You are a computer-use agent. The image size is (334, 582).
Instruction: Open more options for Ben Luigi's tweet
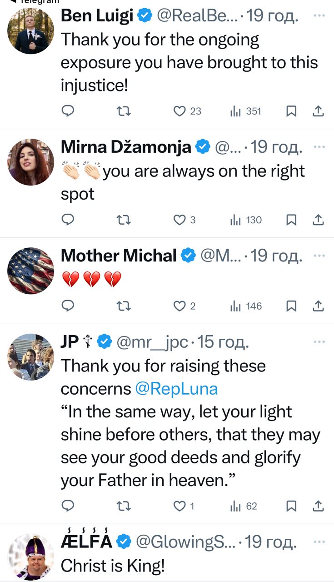pos(319,15)
